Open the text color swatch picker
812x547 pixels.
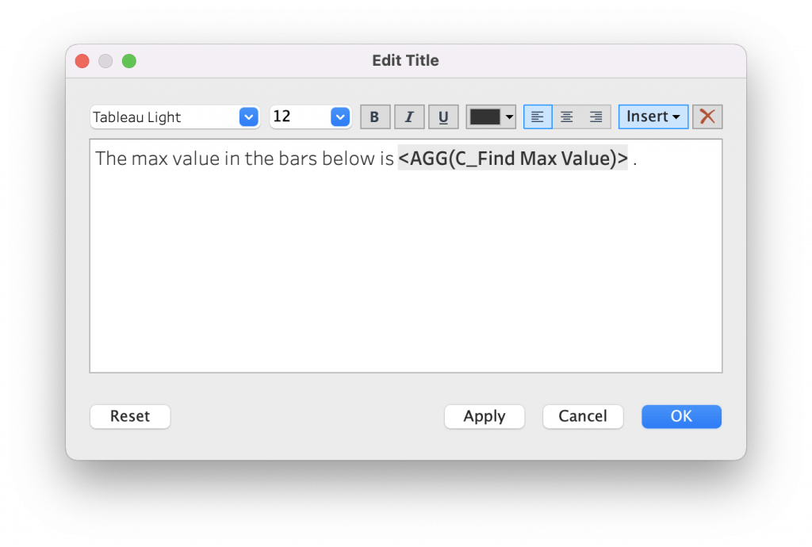485,117
